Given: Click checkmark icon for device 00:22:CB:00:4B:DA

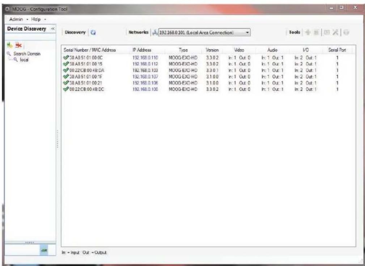Looking at the screenshot, I should 66,70.
